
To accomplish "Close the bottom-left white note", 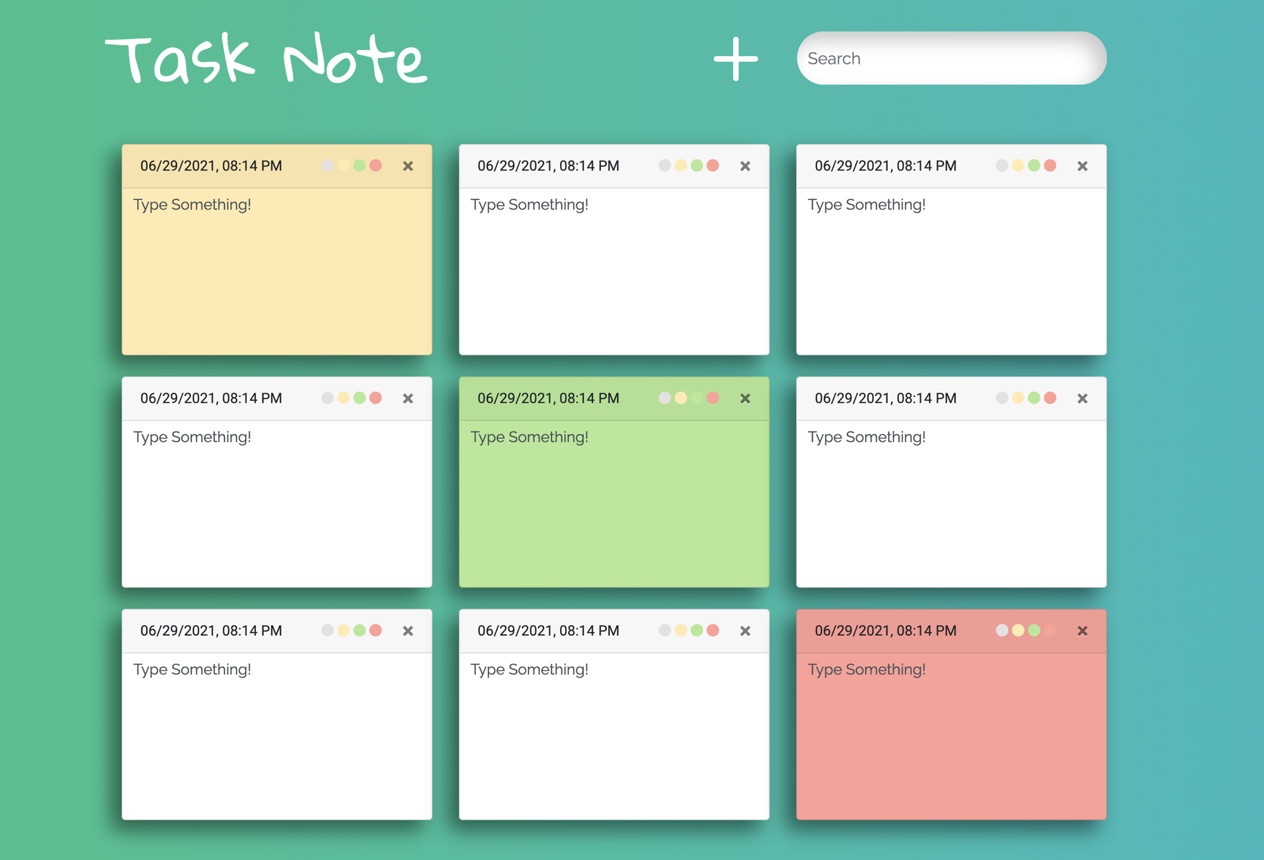I will 408,631.
